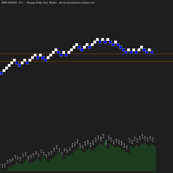Click the '2%+-' brick size text in the title

21,3
